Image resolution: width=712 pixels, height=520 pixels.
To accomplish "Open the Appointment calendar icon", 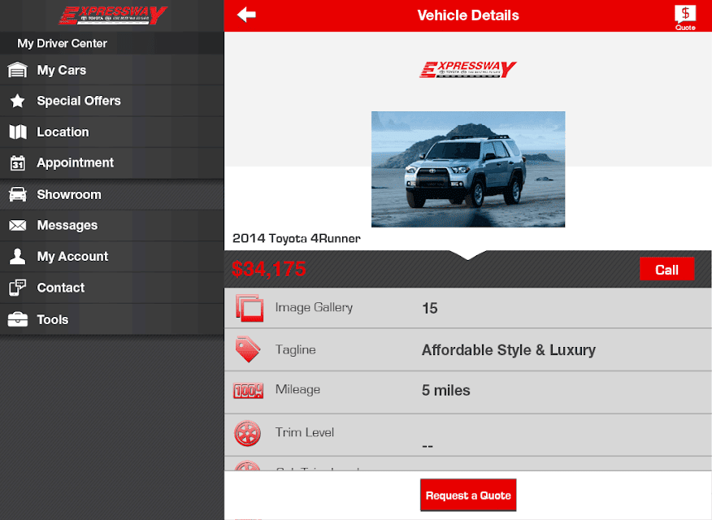I will tap(18, 162).
